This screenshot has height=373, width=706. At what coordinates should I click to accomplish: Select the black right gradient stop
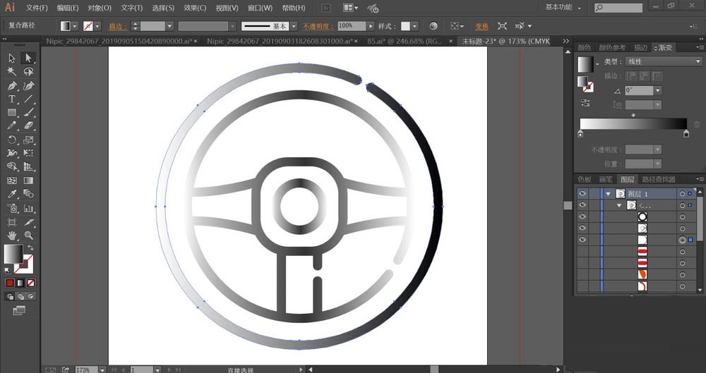click(x=686, y=134)
